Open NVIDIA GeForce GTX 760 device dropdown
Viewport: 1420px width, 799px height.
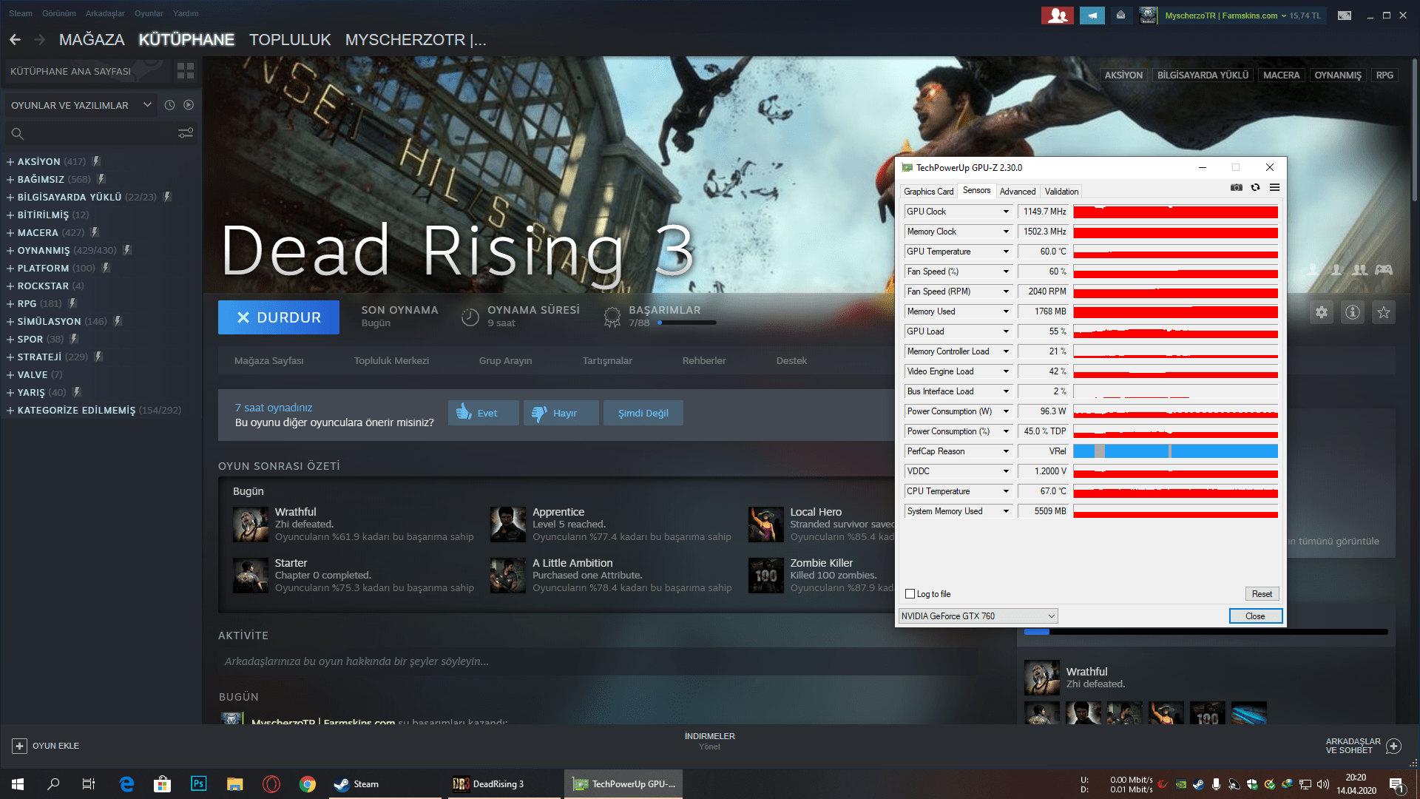pos(978,616)
